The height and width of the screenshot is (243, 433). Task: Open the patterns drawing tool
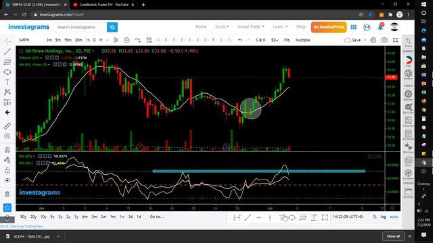pos(7,92)
